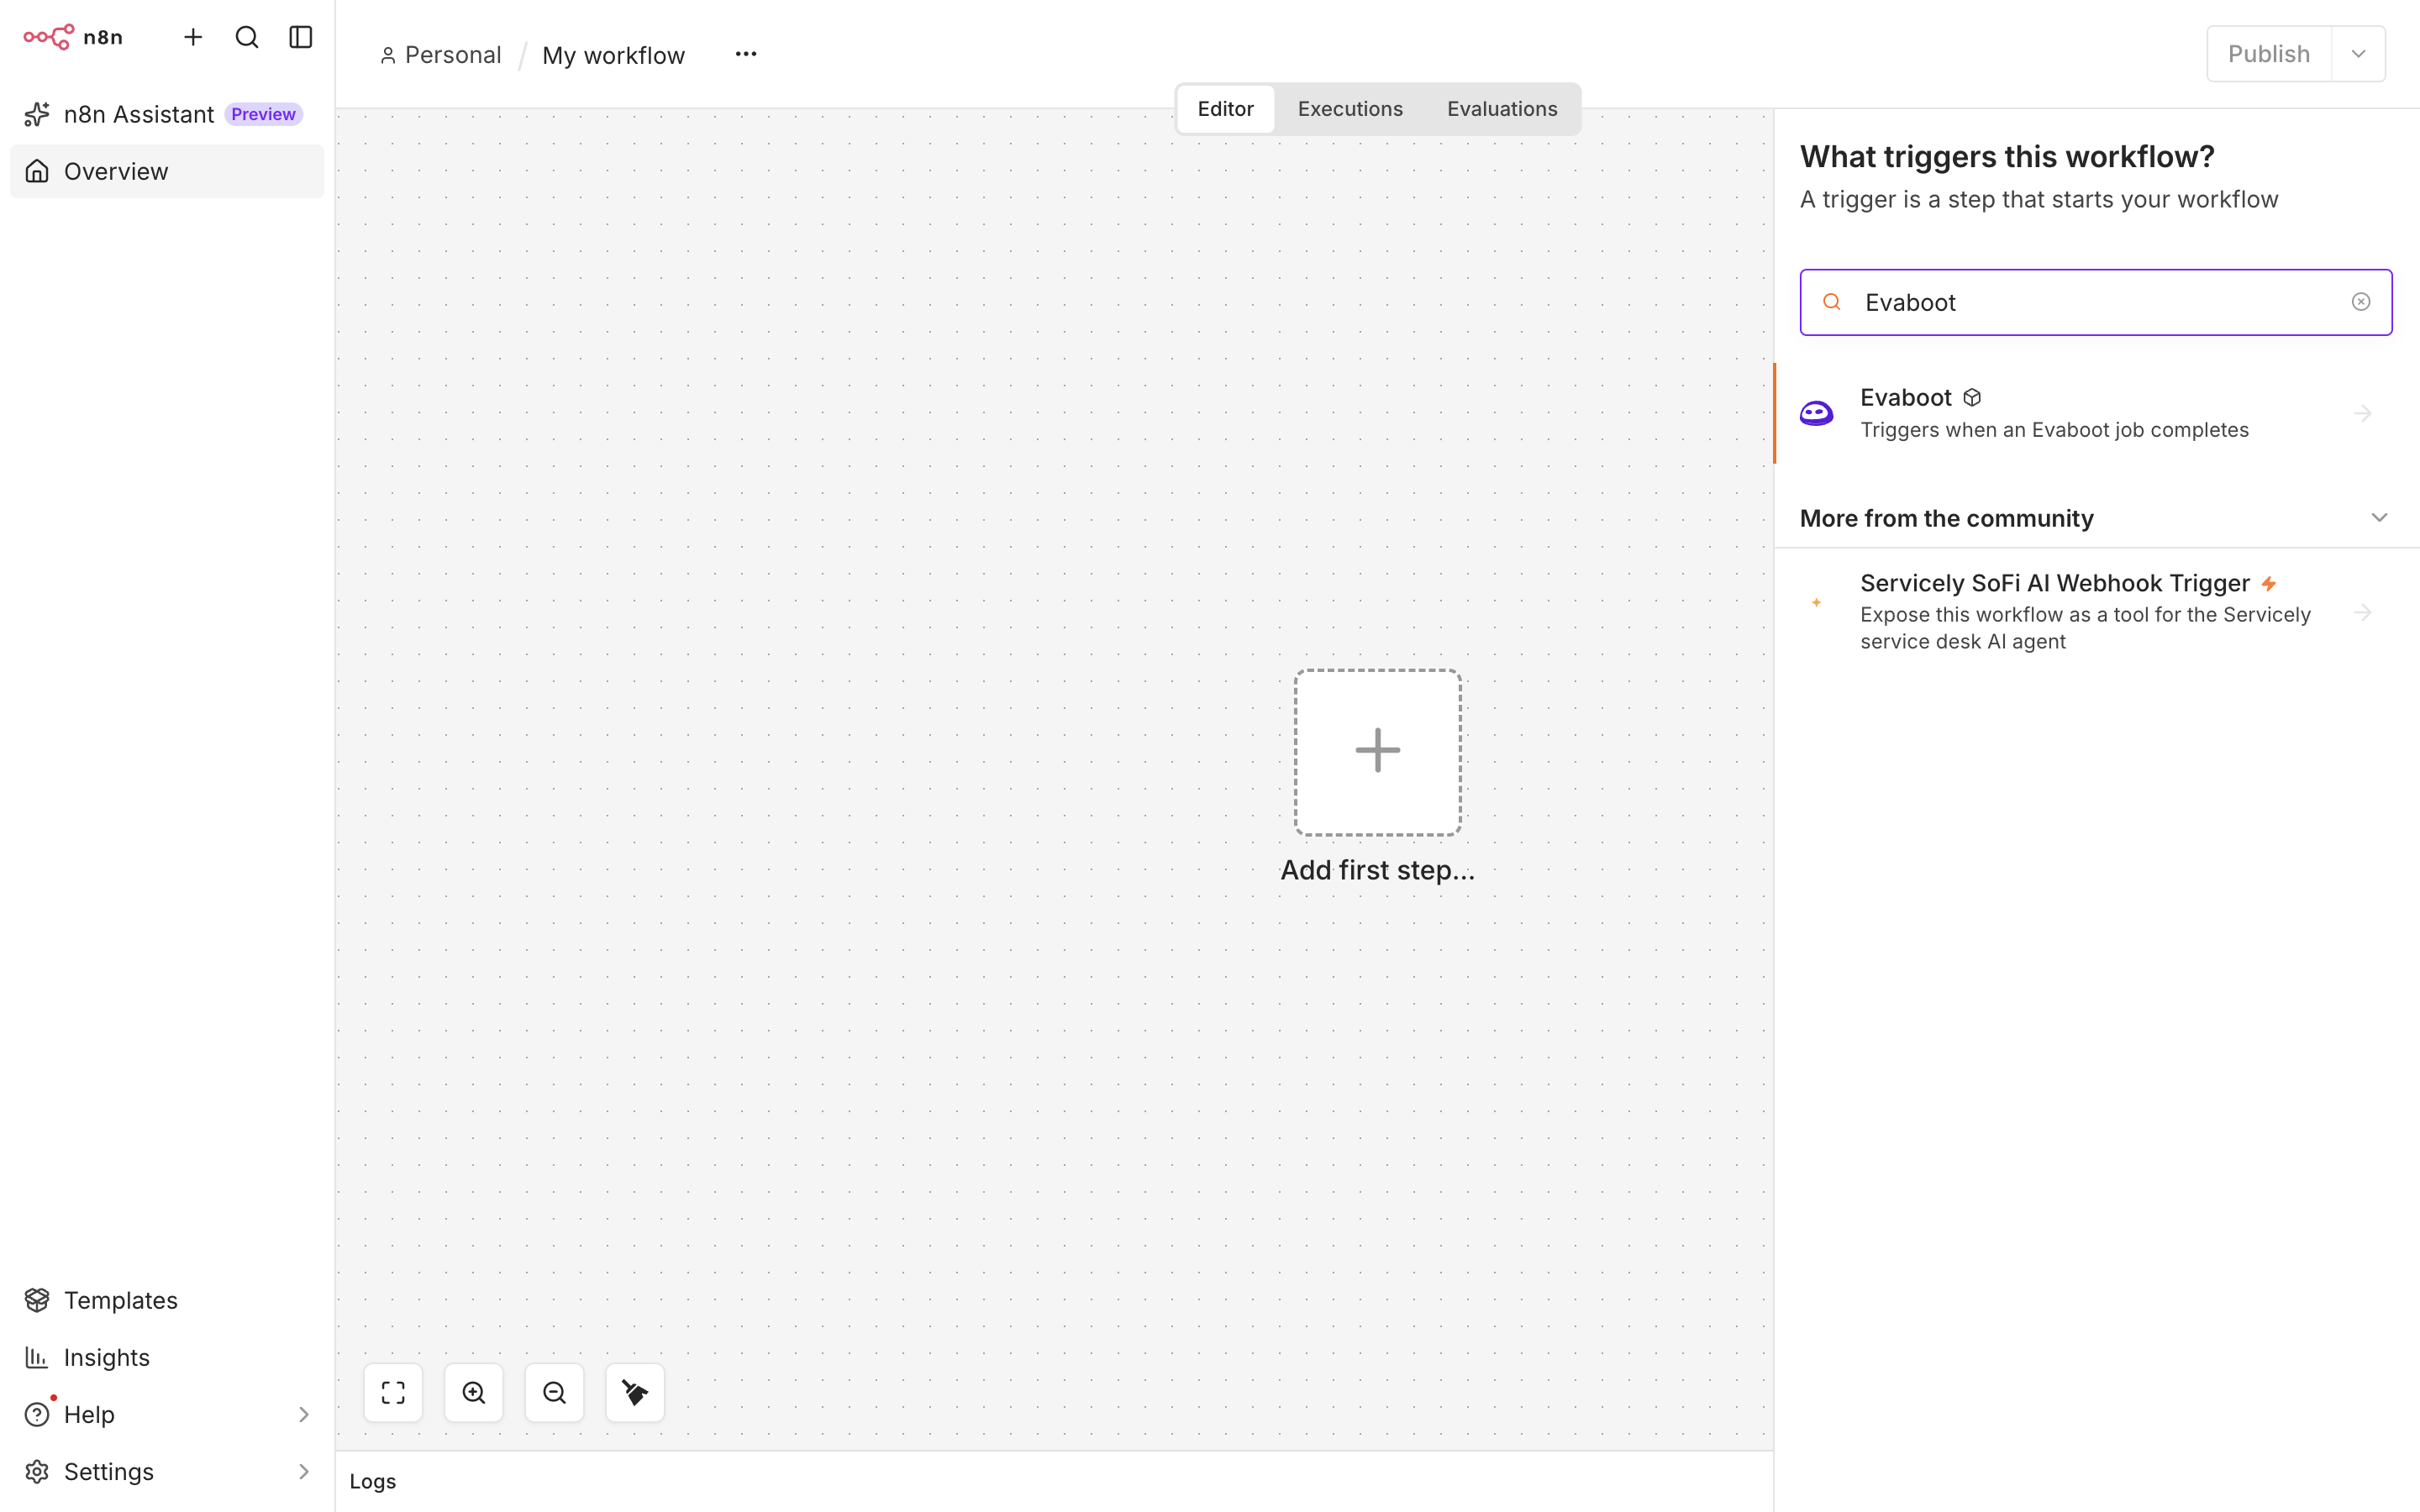Click arrow on Evaboot trigger row
Viewport: 2420px width, 1512px height.
coord(2363,413)
